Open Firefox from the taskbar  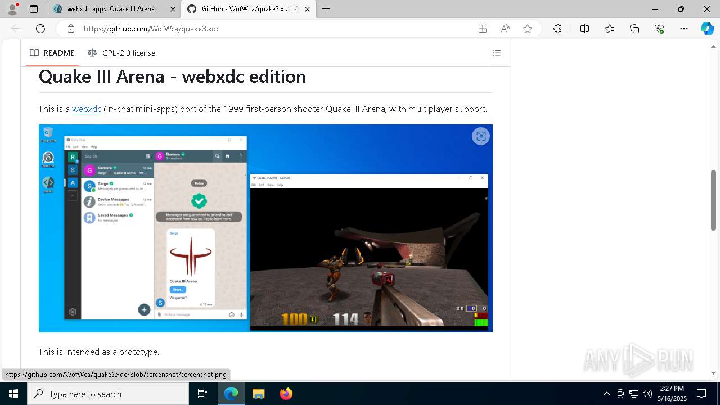(x=286, y=394)
